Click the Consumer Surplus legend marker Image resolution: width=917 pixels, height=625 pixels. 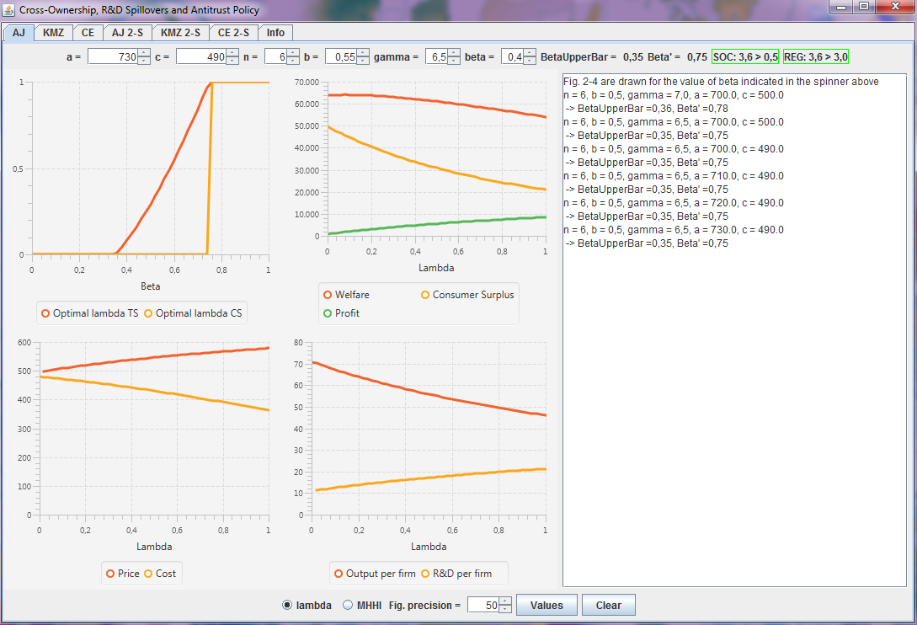[425, 295]
